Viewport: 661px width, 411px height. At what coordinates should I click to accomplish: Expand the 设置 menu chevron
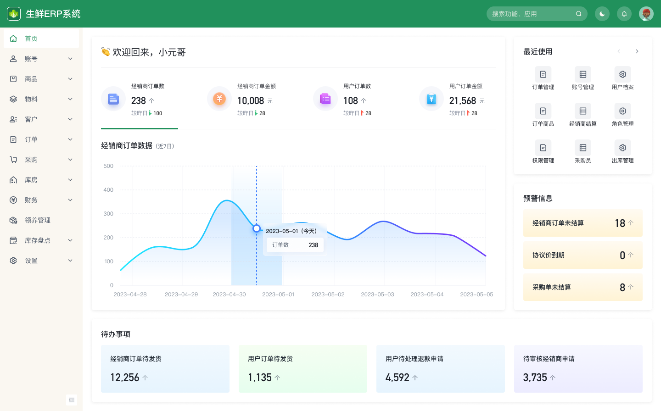tap(70, 261)
